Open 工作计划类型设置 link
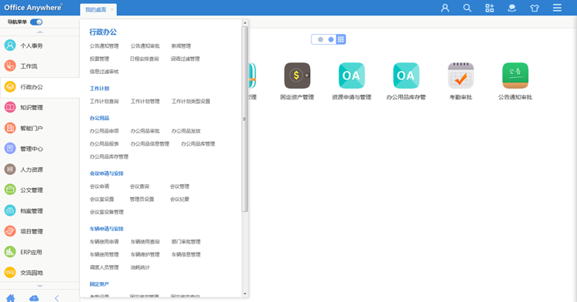This screenshot has width=577, height=302. click(191, 101)
